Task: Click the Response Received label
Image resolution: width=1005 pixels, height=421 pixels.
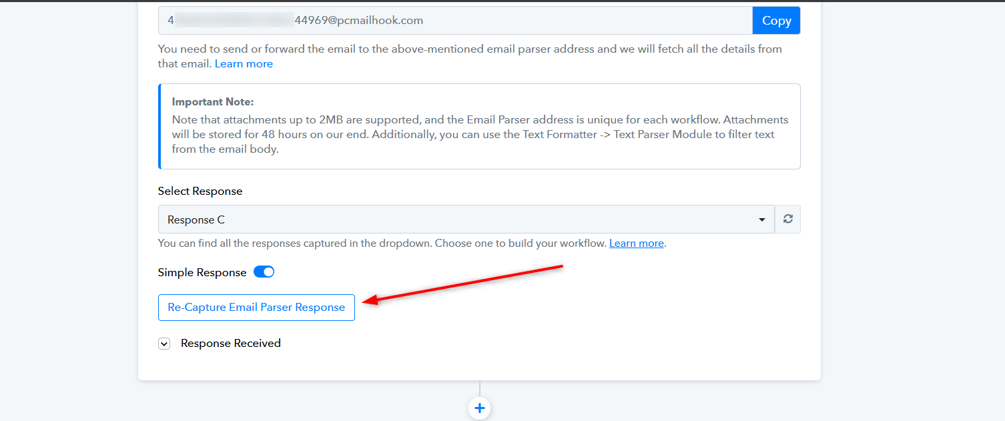Action: [231, 344]
